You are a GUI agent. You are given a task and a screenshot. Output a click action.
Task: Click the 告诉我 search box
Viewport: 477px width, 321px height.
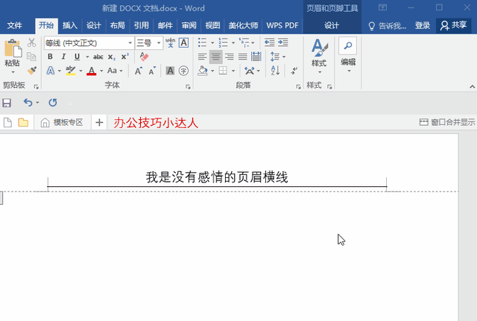click(387, 26)
